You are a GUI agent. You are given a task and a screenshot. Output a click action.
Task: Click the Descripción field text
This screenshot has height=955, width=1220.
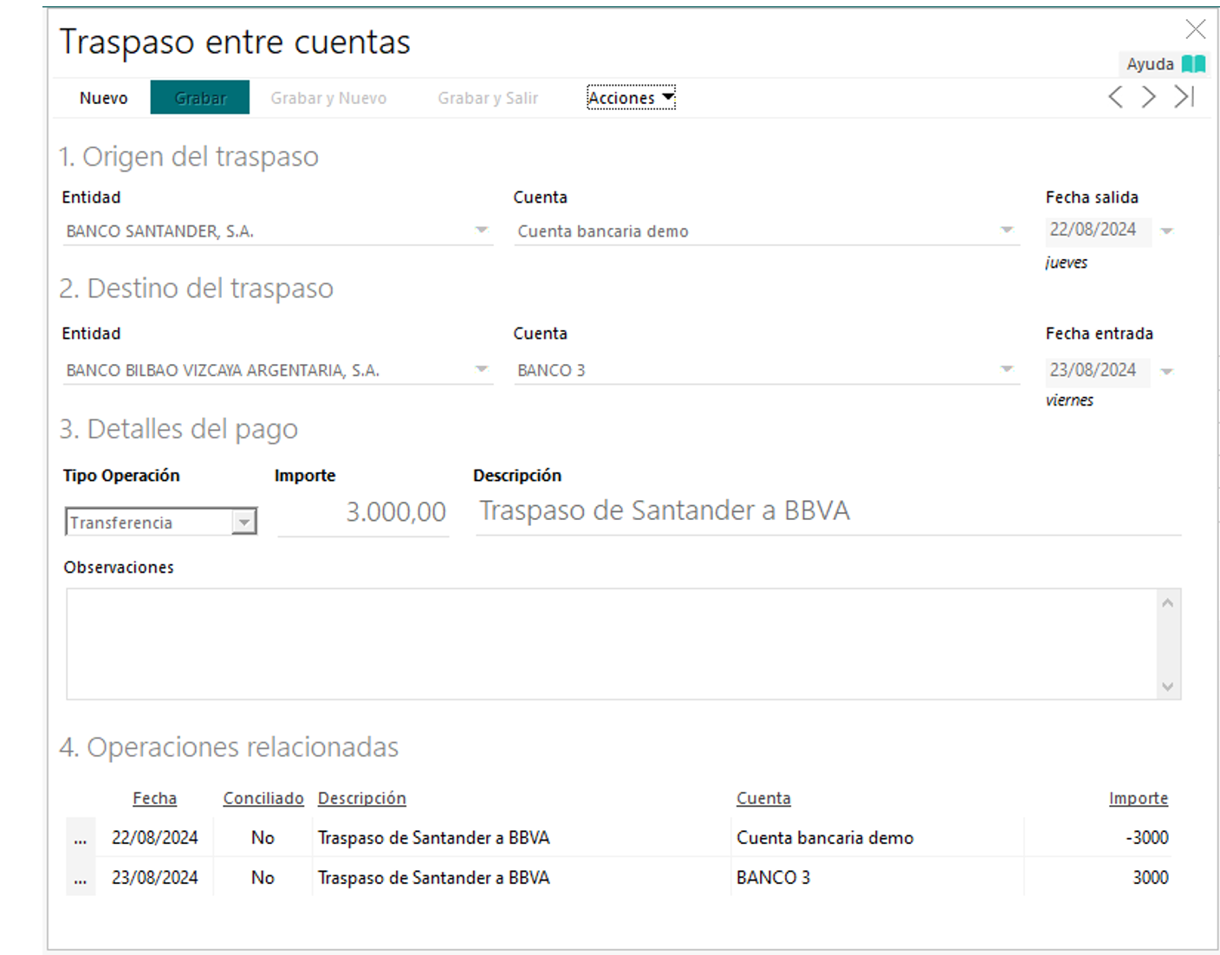point(828,511)
